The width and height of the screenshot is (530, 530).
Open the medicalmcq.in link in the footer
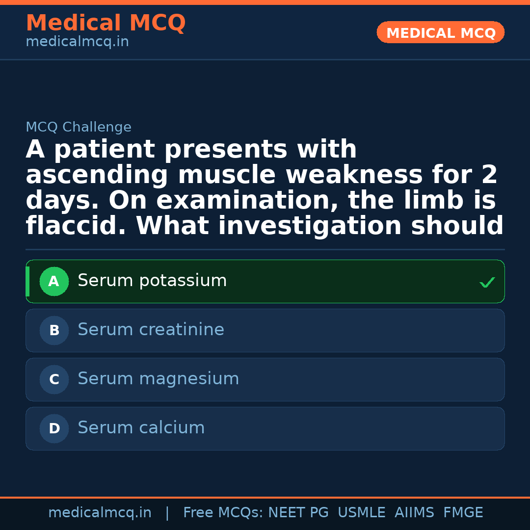click(100, 513)
